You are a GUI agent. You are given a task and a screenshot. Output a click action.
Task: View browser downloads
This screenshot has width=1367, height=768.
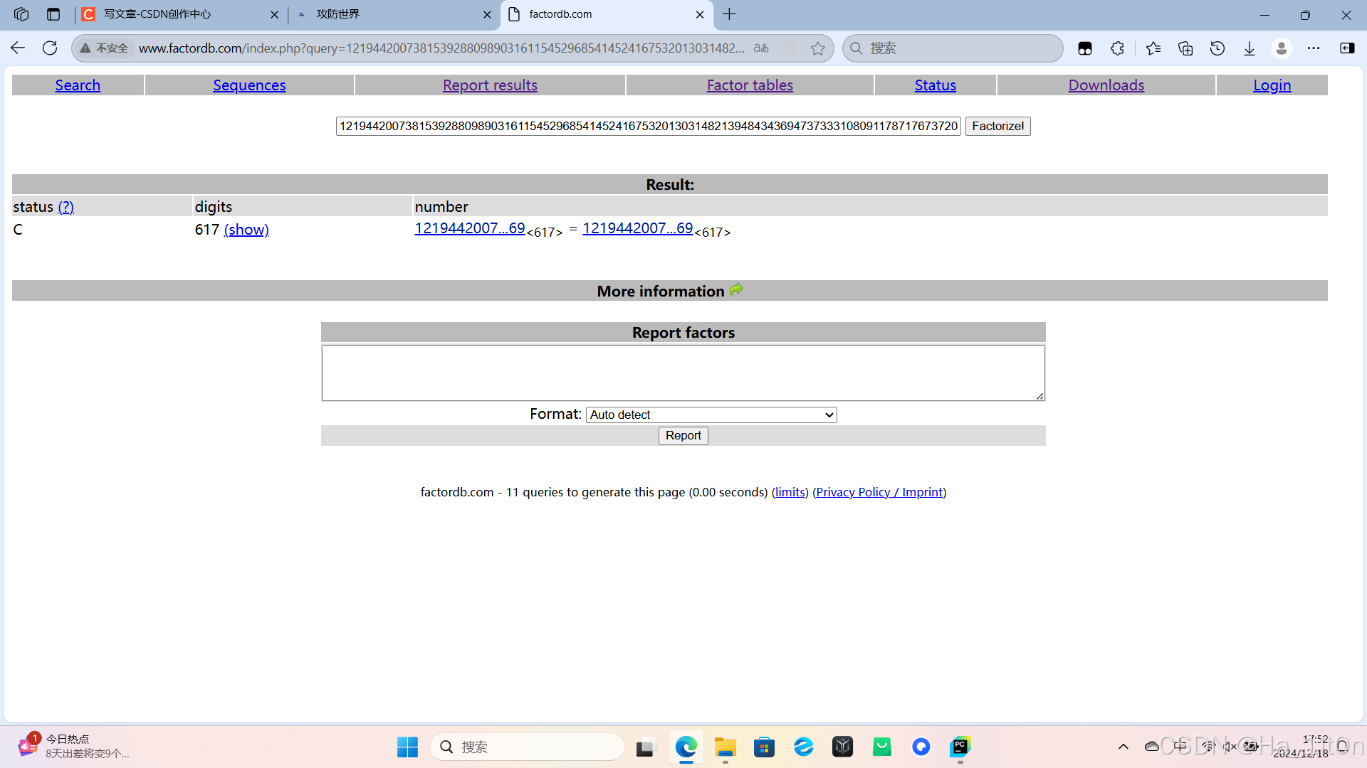[1249, 48]
